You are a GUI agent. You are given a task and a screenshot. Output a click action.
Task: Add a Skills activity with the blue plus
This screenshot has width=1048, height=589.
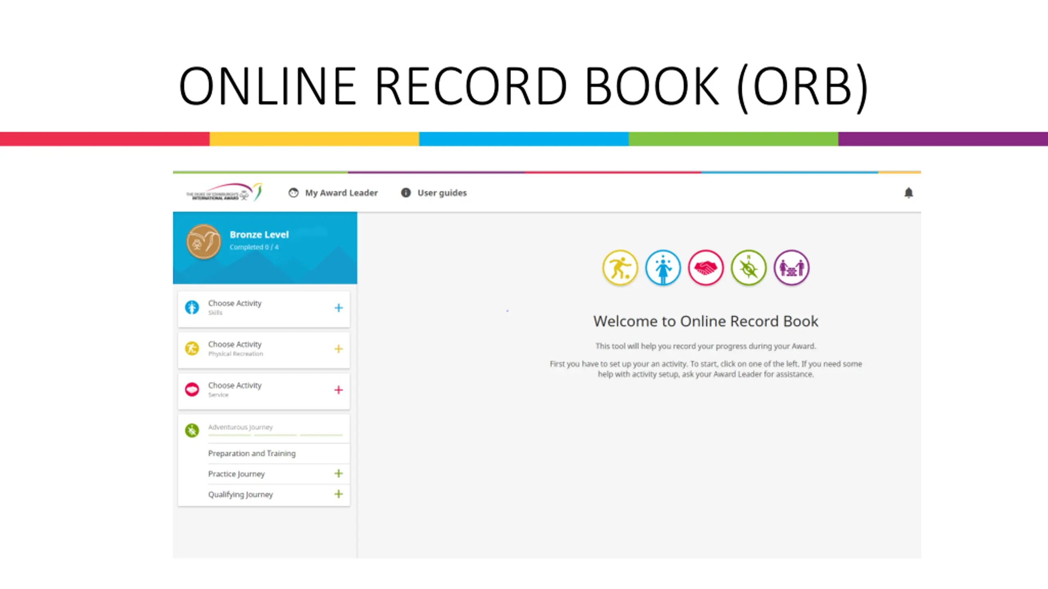[x=339, y=308]
